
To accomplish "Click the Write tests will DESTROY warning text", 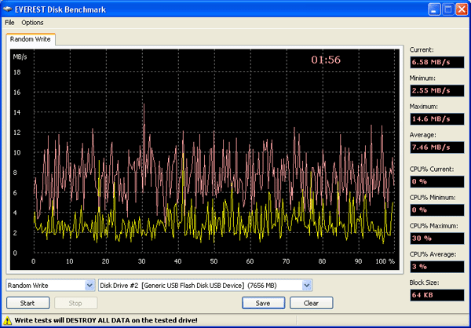I will tap(106, 320).
